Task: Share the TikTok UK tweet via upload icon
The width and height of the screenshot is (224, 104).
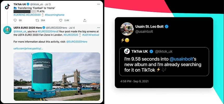Action: [85, 20]
